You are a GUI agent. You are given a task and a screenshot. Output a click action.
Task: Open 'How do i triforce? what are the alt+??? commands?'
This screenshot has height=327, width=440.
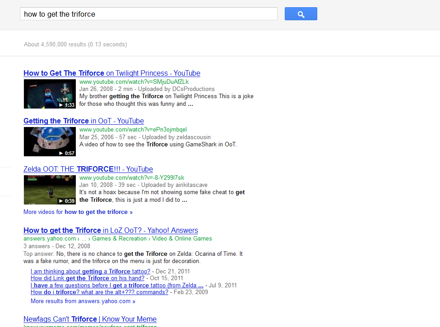pos(99,292)
